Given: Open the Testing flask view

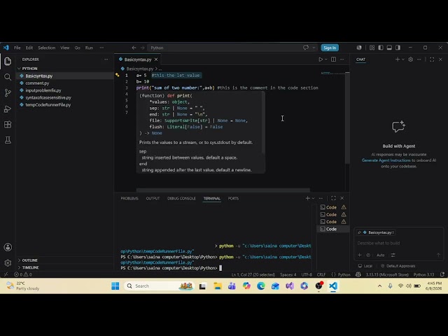Looking at the screenshot, I should tap(8, 140).
